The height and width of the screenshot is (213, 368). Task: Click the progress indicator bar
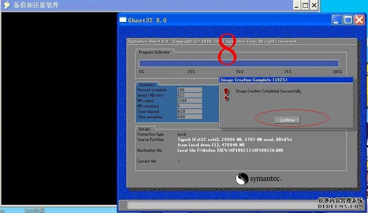pos(239,63)
